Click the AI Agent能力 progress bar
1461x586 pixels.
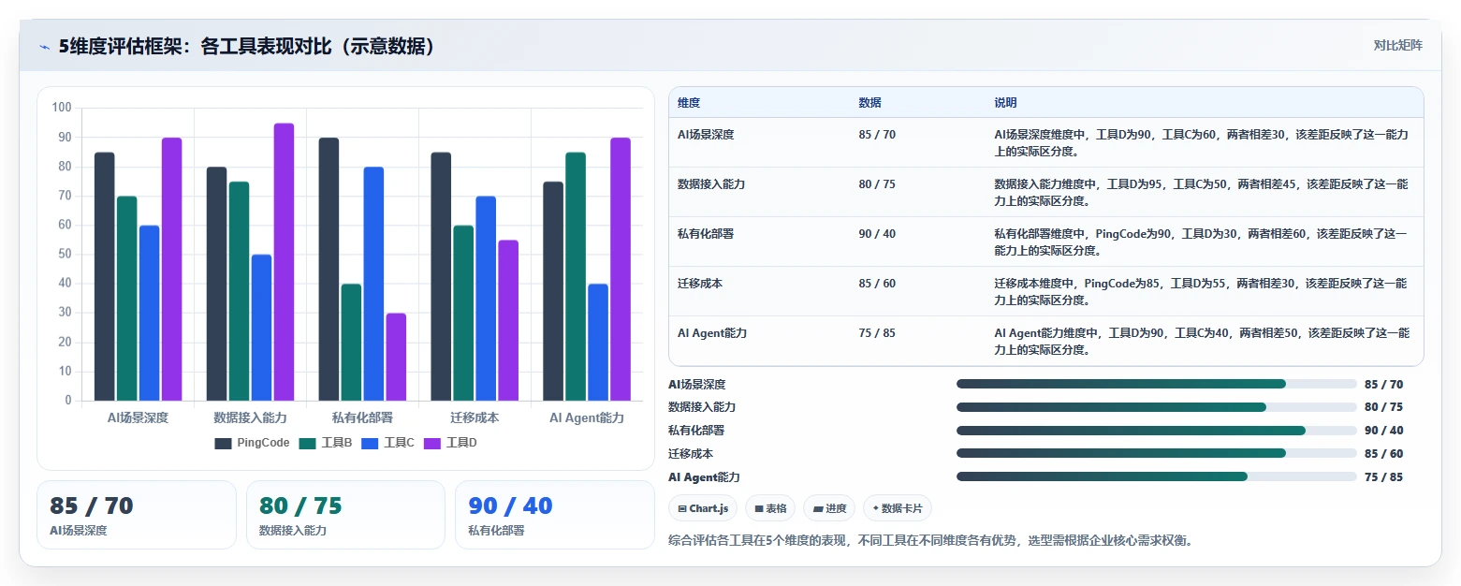tap(1156, 476)
